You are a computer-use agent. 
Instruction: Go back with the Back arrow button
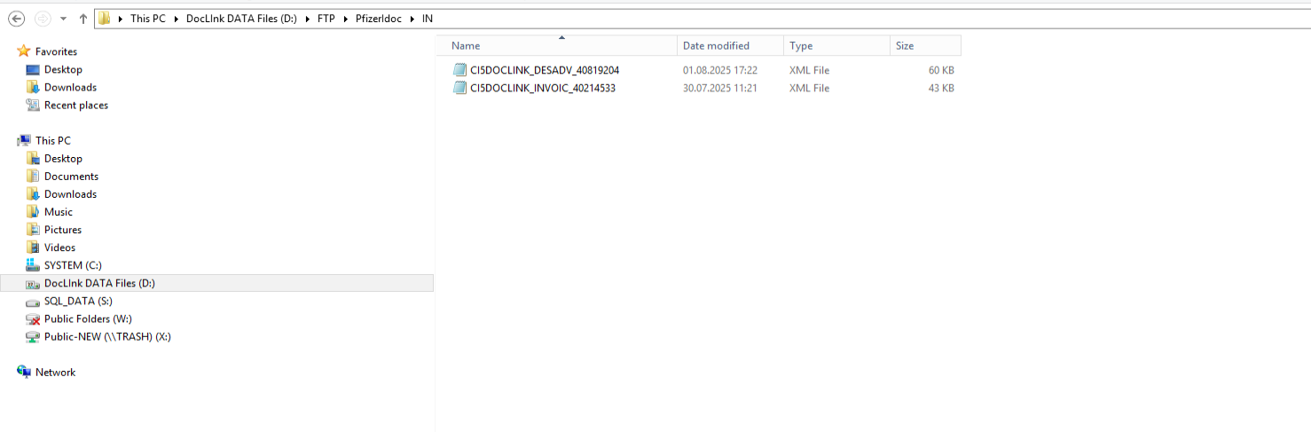[16, 19]
